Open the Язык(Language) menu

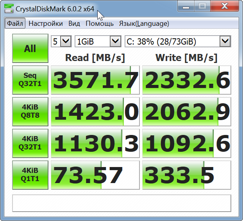(144, 23)
